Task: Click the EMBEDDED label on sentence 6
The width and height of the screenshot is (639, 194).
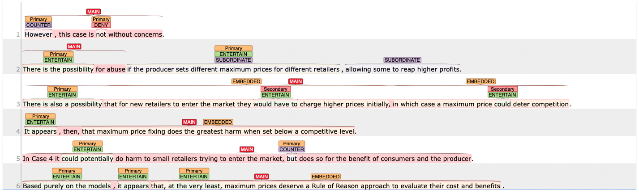Action: coord(326,177)
